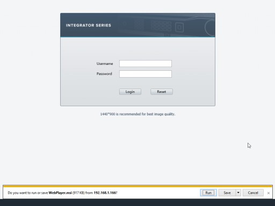Click the dark taskbar strip at bottom
This screenshot has width=275, height=206.
137,202
